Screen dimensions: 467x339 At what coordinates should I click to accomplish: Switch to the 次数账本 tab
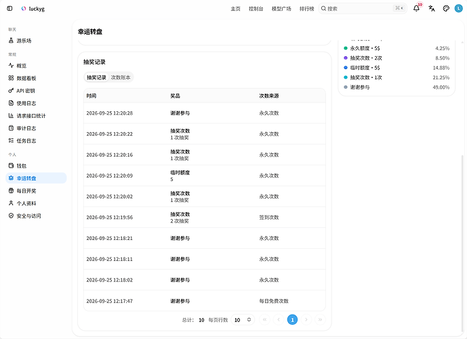tap(121, 77)
